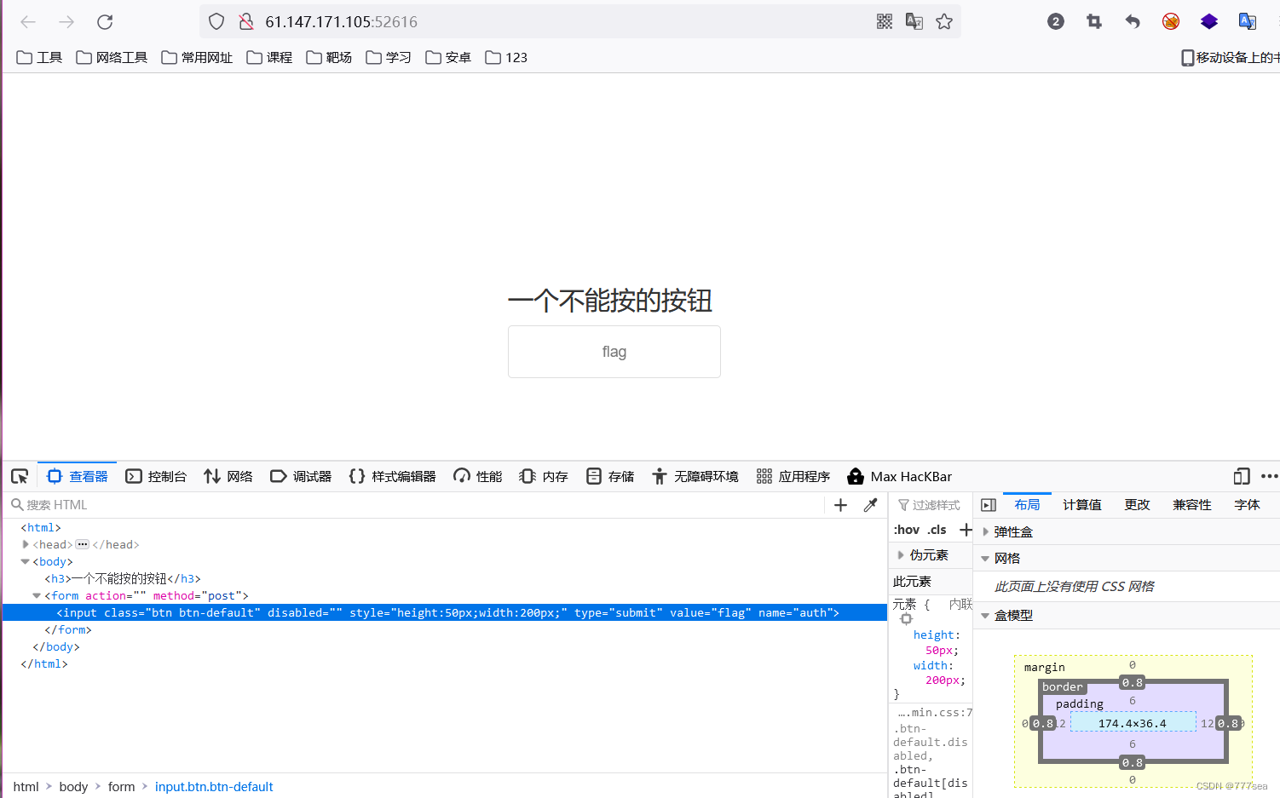1280x798 pixels.
Task: Switch to the 控制台 console tab
Action: tap(156, 476)
